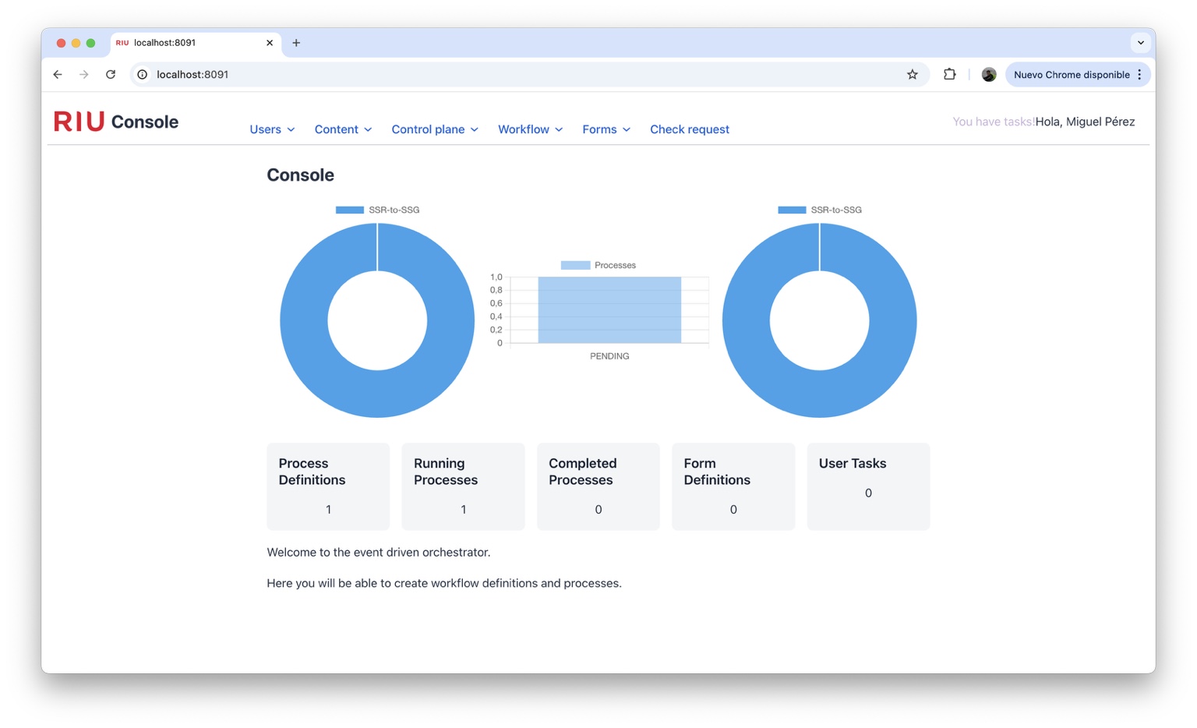Click the RIU Console logo
Image resolution: width=1197 pixels, height=728 pixels.
(x=115, y=122)
